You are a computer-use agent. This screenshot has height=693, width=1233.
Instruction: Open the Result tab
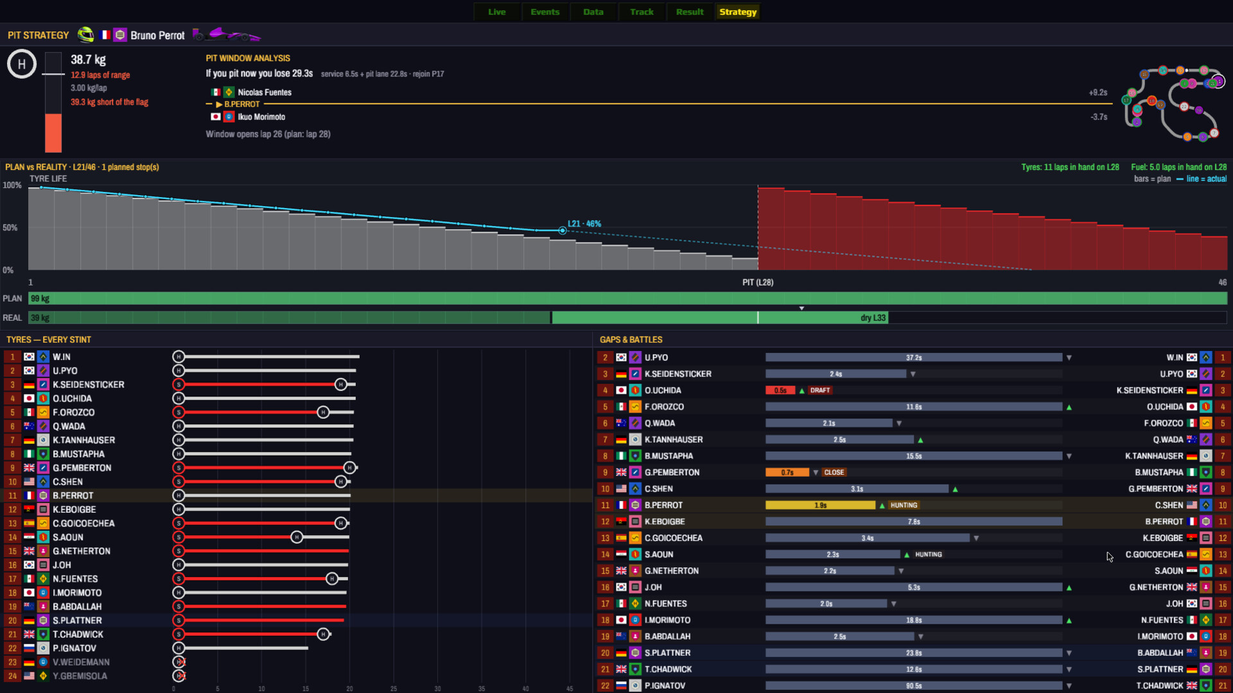tap(690, 12)
